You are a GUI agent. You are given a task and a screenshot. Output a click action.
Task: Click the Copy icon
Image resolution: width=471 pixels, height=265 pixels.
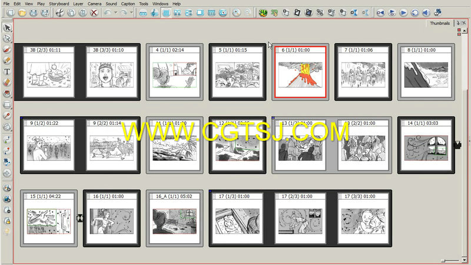(x=71, y=12)
